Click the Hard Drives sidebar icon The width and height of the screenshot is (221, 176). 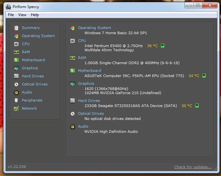coord(16,76)
